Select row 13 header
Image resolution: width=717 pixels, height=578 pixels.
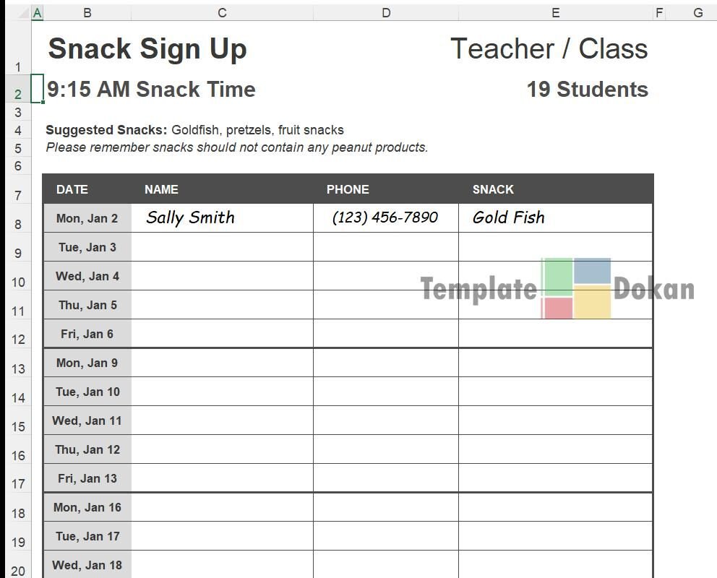[18, 368]
